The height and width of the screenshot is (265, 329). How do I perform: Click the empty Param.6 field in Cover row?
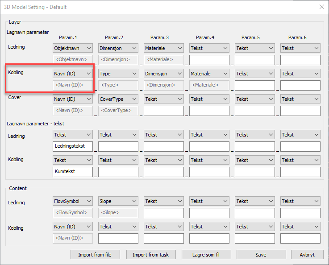[x=300, y=111]
